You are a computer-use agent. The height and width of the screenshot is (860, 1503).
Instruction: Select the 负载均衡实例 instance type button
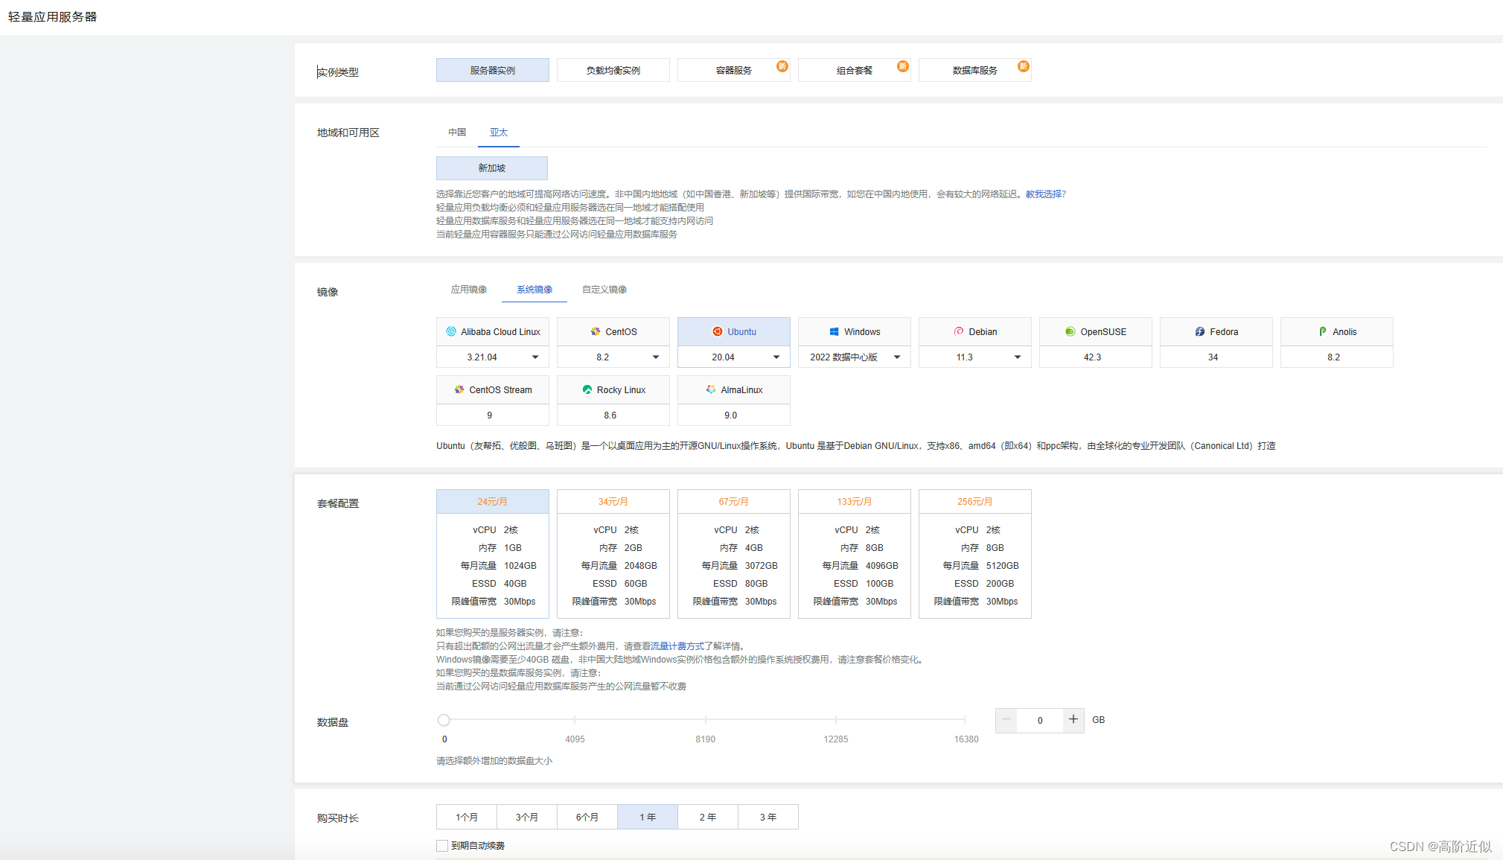(613, 70)
